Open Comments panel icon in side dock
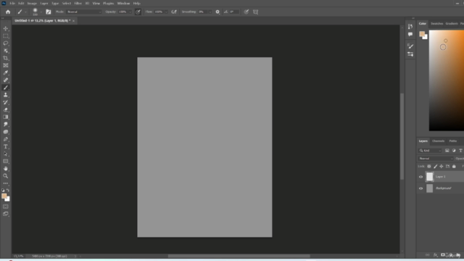 tap(410, 34)
